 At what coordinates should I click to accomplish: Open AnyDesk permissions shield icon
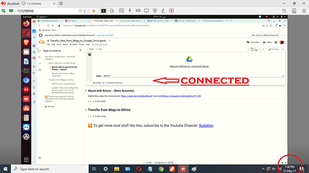coord(155,11)
